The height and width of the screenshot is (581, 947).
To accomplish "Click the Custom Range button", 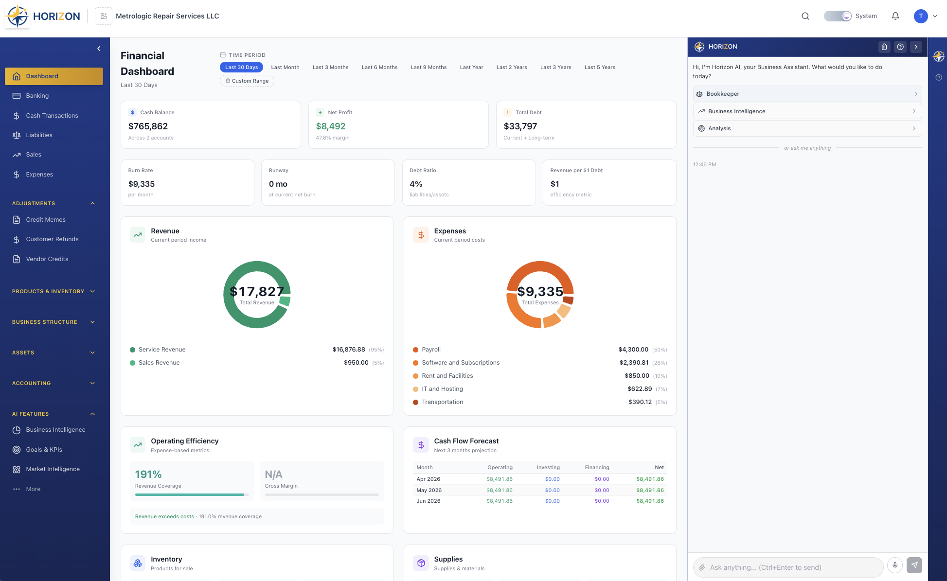I will (247, 81).
